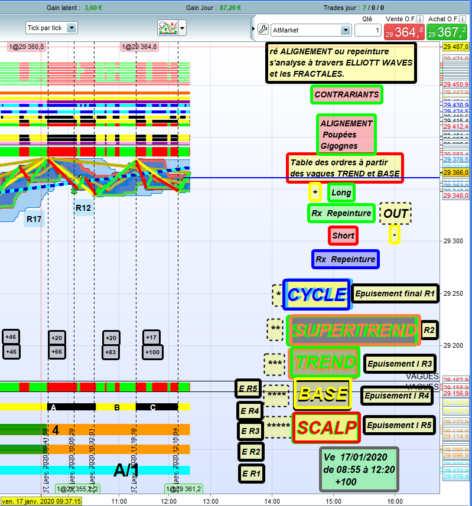This screenshot has height=506, width=472.
Task: Click the yellow minus box near Short
Action: (x=395, y=234)
